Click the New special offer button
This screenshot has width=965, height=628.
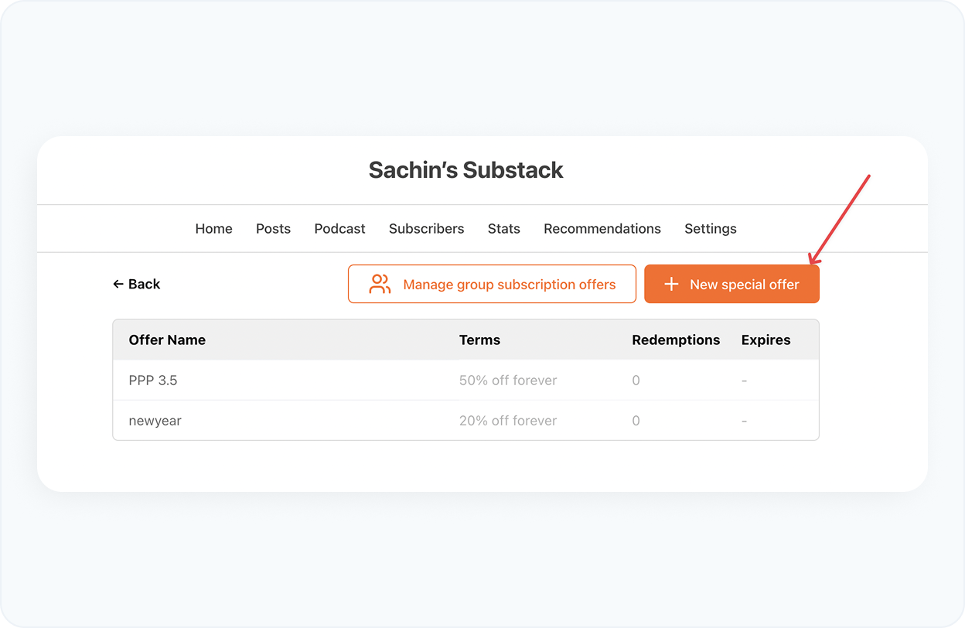[731, 284]
